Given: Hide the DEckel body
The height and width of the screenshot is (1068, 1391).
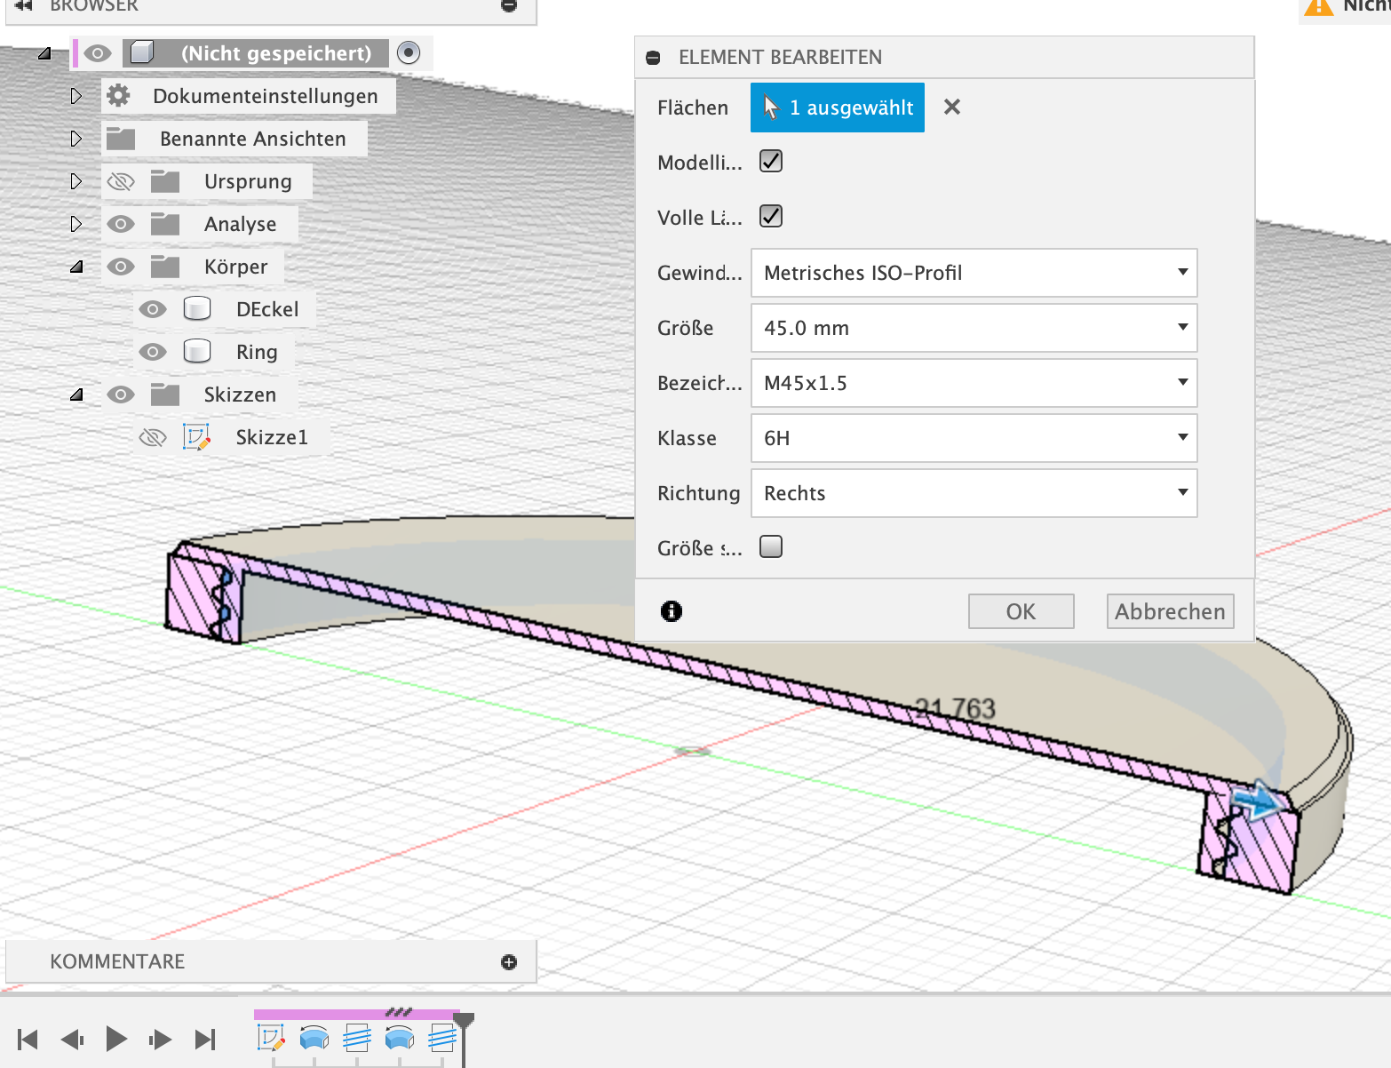Looking at the screenshot, I should pos(153,309).
